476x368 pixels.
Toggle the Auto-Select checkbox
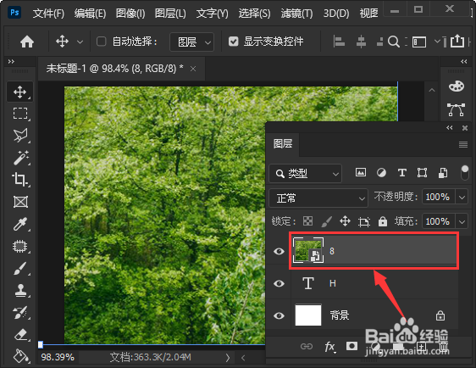coord(101,42)
